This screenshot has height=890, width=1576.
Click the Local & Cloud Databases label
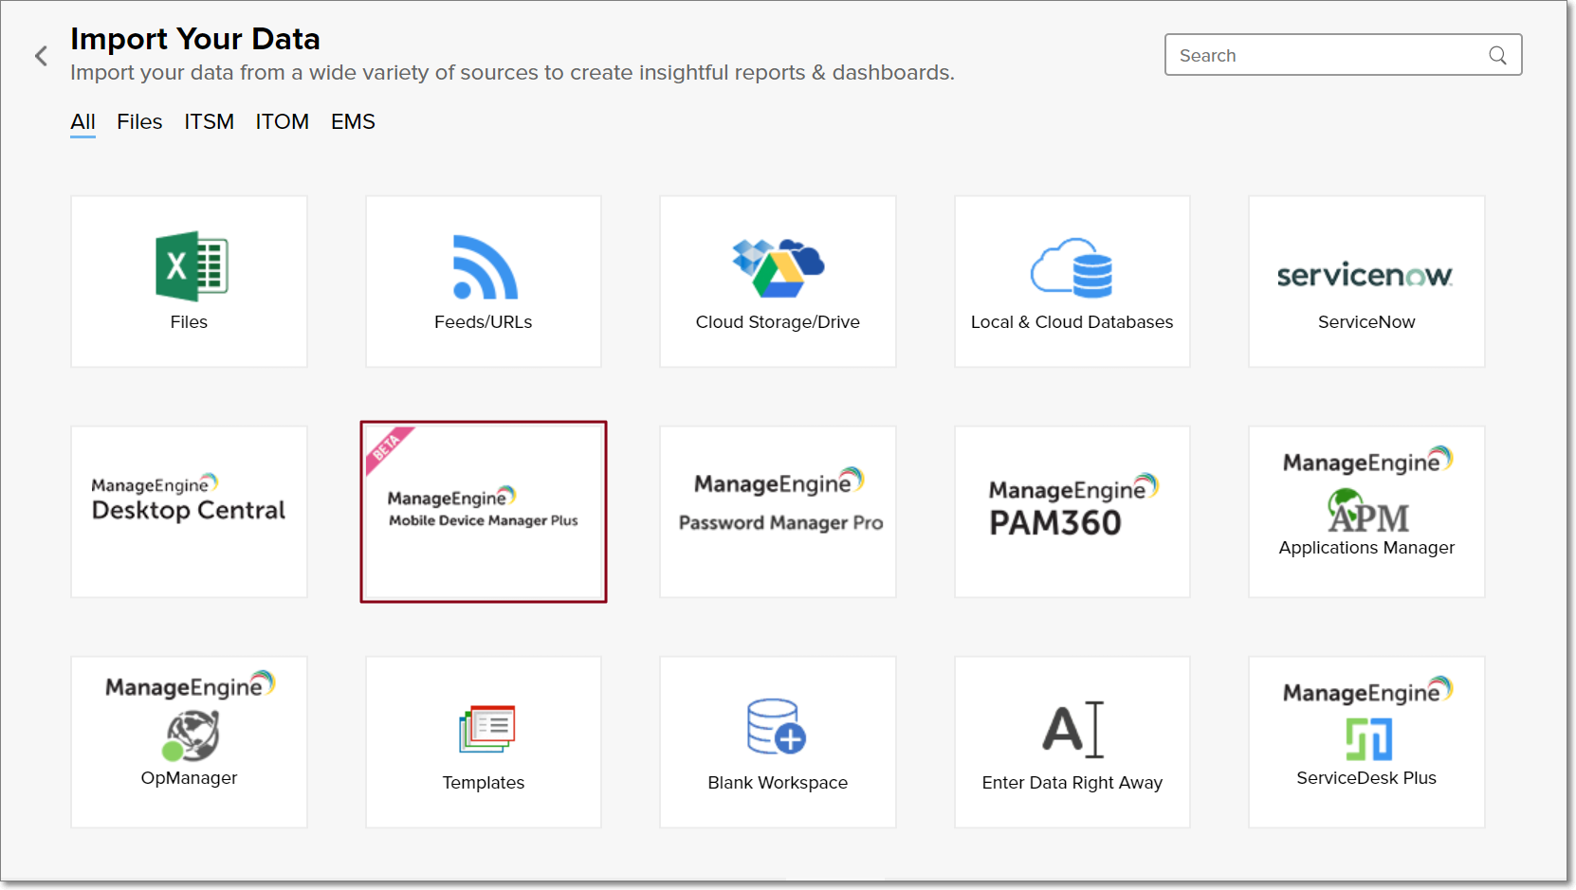tap(1072, 322)
